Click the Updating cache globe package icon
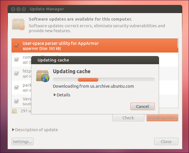Viewport: 189px width, 153px height. tap(42, 76)
